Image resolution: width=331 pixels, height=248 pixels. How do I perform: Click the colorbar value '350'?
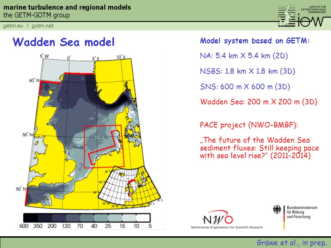pos(38,226)
